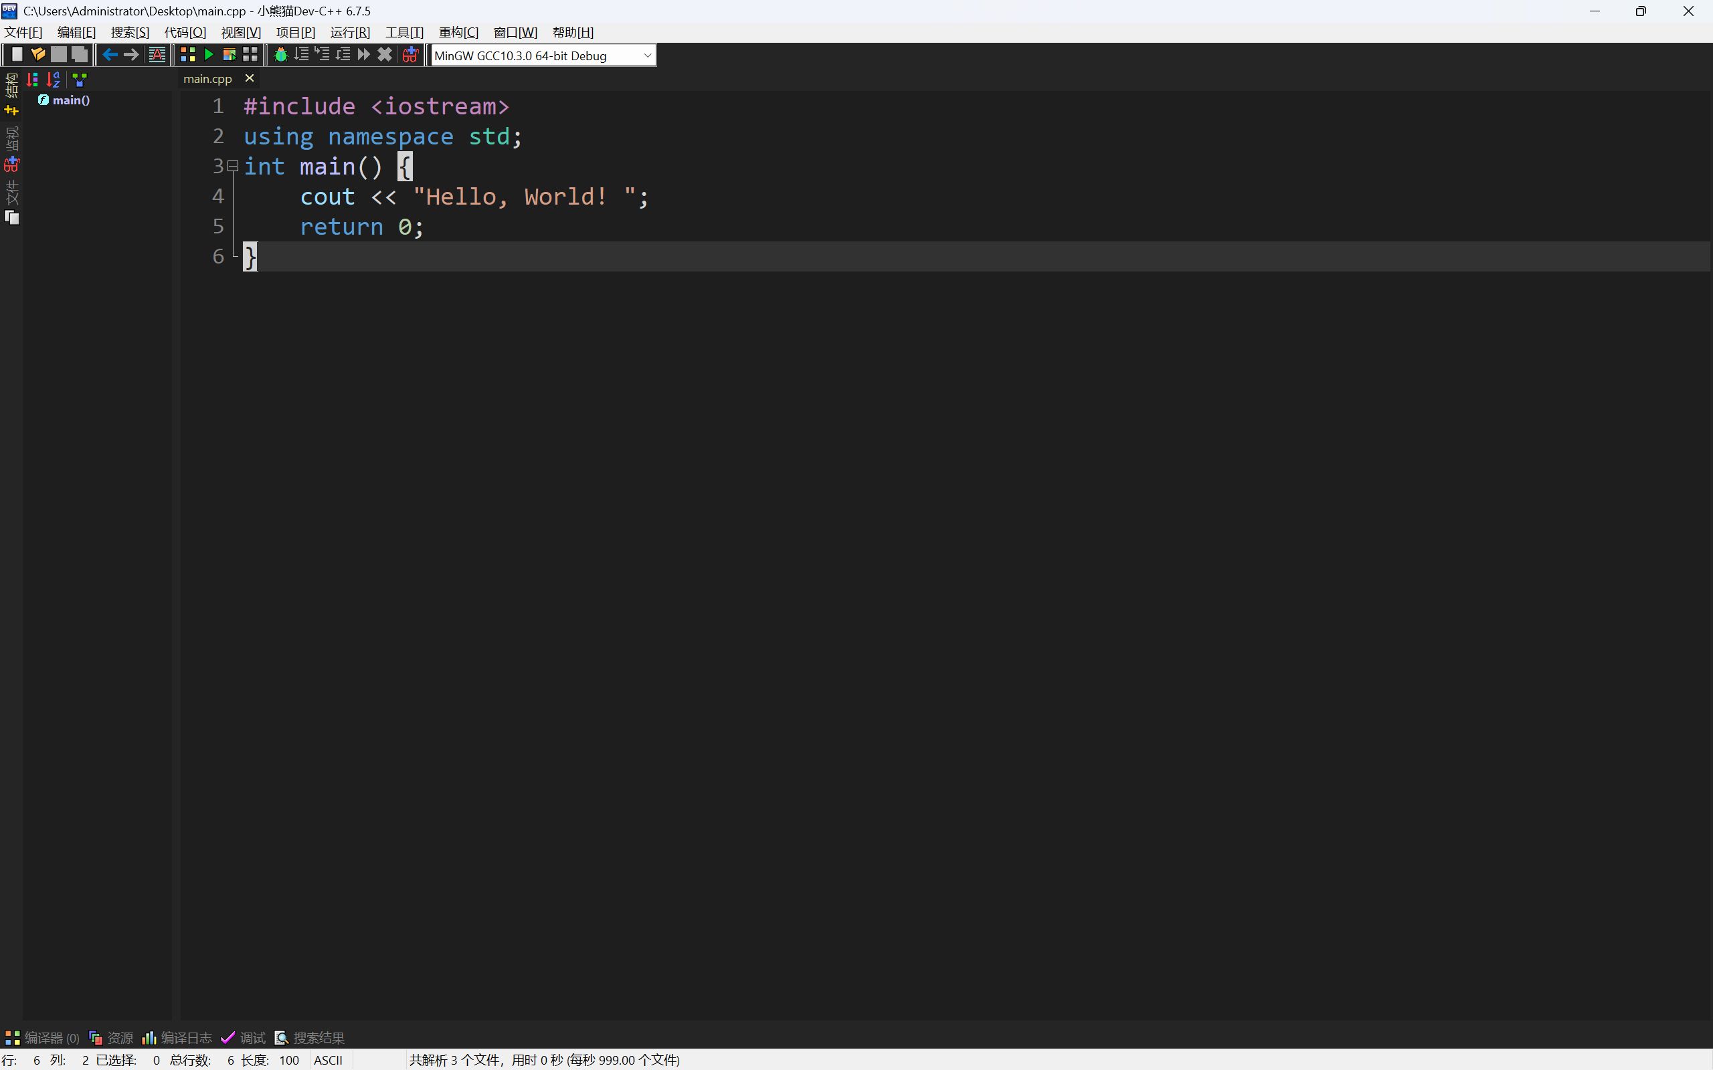Screen dimensions: 1713x1070
Task: Restore down the Dev-C++ window
Action: click(1641, 11)
